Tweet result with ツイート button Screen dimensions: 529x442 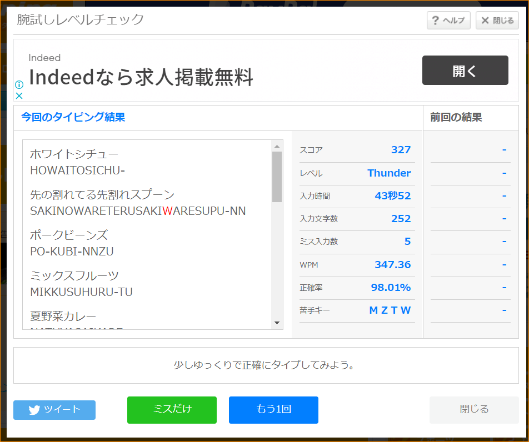[x=54, y=410]
